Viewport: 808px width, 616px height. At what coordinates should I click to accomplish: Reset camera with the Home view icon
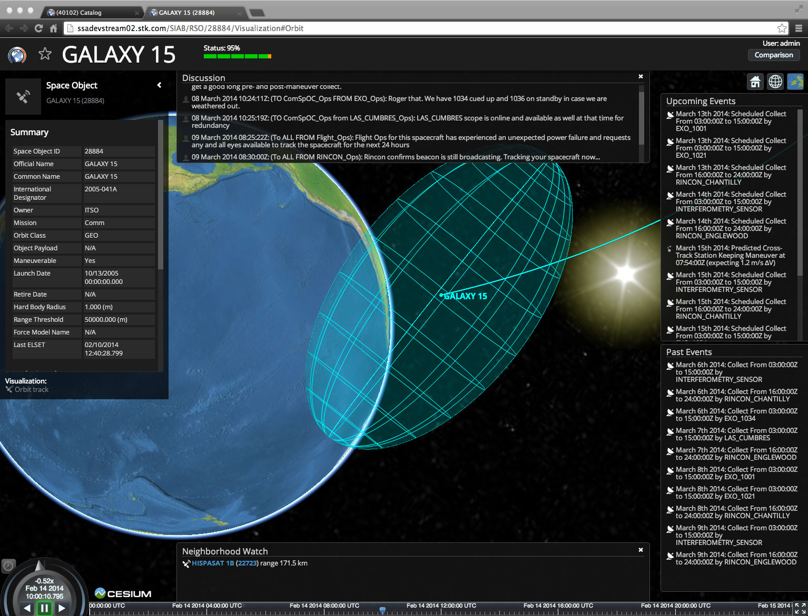click(x=755, y=82)
